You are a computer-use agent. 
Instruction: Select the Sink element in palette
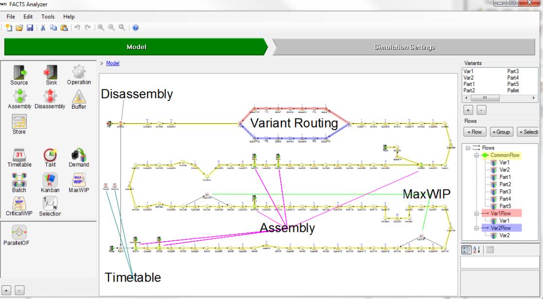point(51,75)
